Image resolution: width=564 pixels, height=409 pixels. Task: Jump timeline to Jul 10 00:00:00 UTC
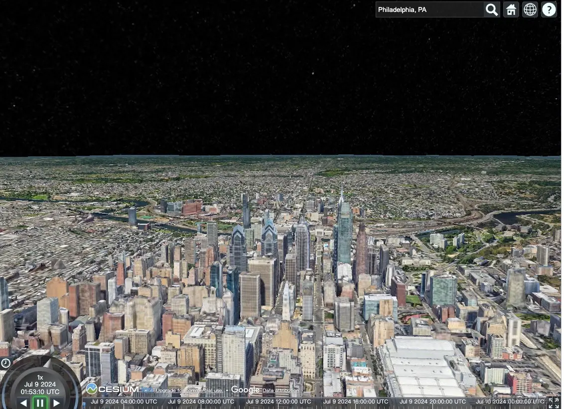[x=510, y=402]
